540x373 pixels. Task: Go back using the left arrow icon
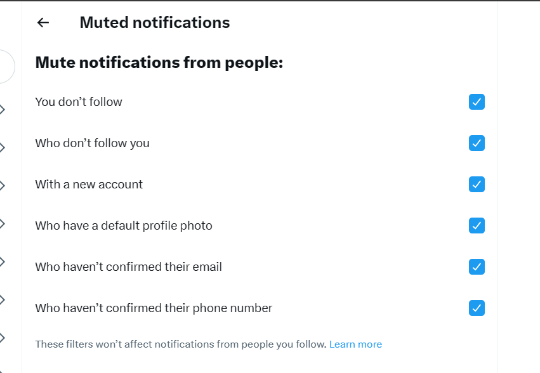click(x=43, y=23)
